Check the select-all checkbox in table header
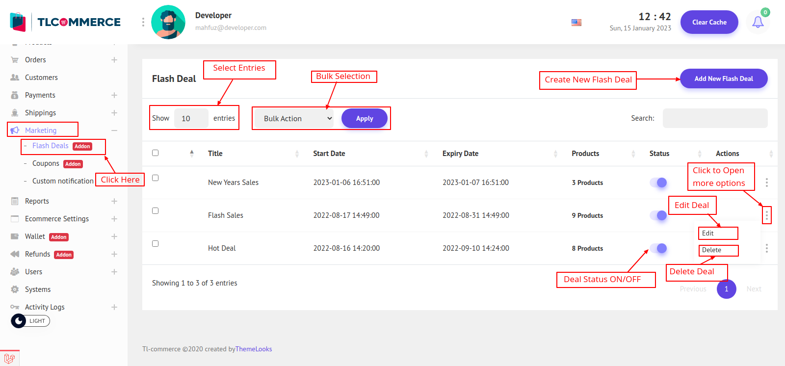The height and width of the screenshot is (366, 785). (x=155, y=153)
